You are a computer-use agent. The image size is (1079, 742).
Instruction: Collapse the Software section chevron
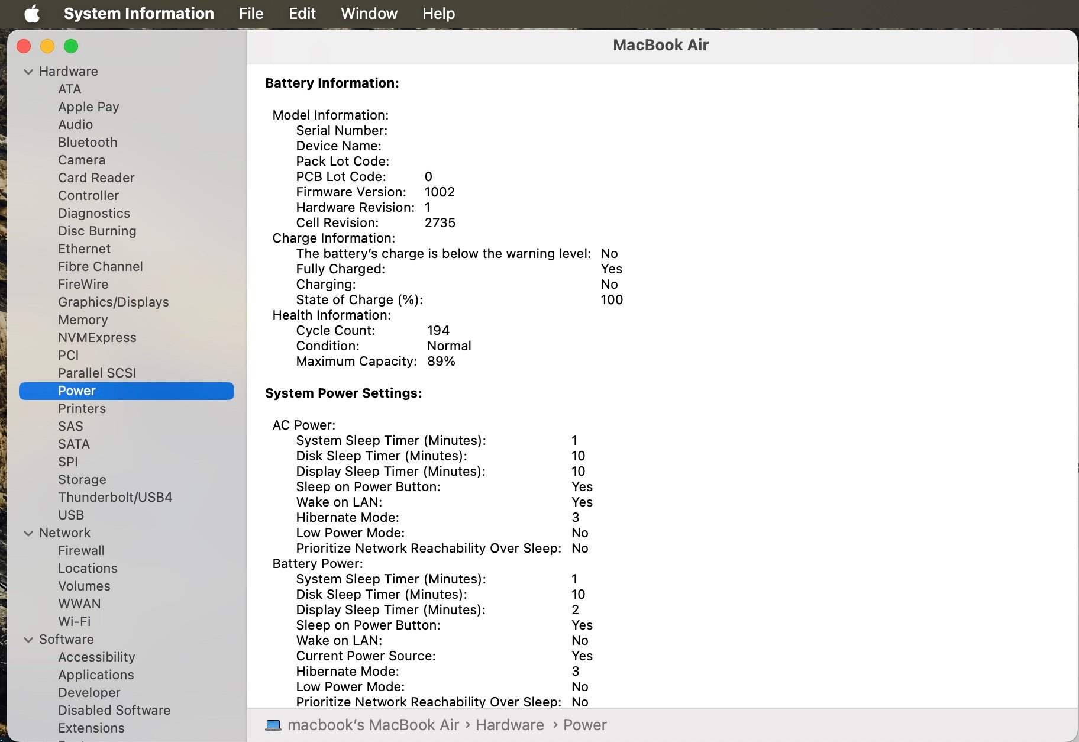(x=28, y=640)
